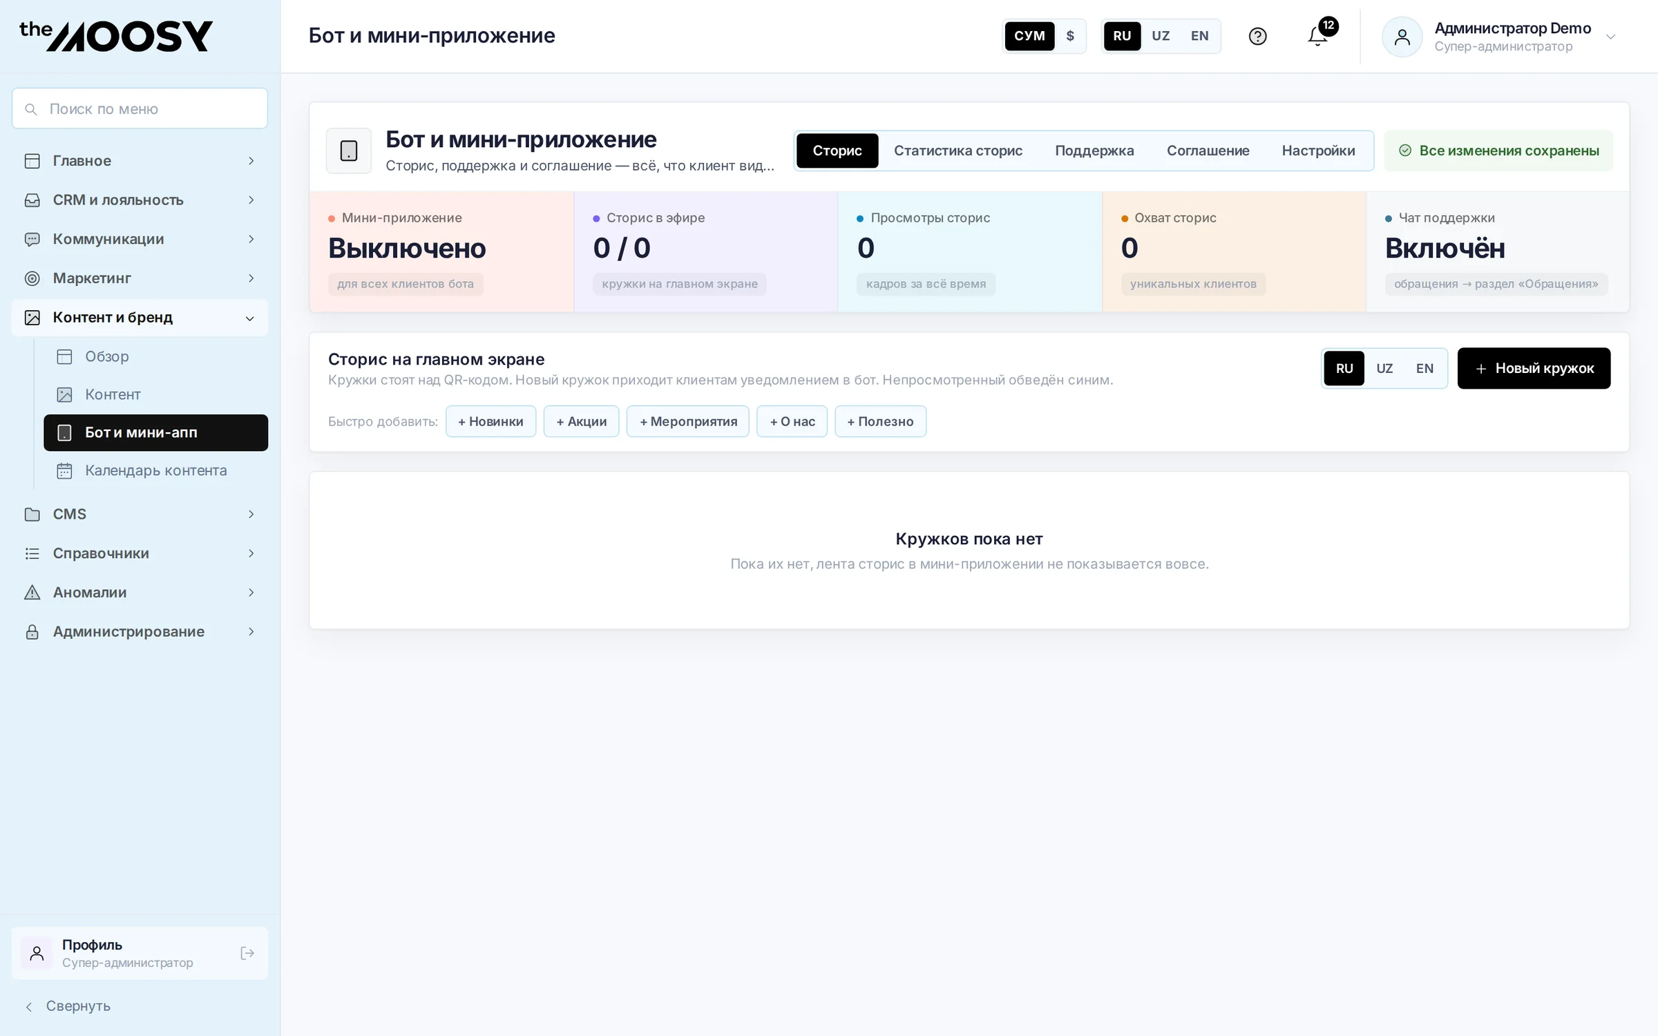This screenshot has height=1036, width=1658.
Task: Open the Контент submenu item
Action: 155,394
